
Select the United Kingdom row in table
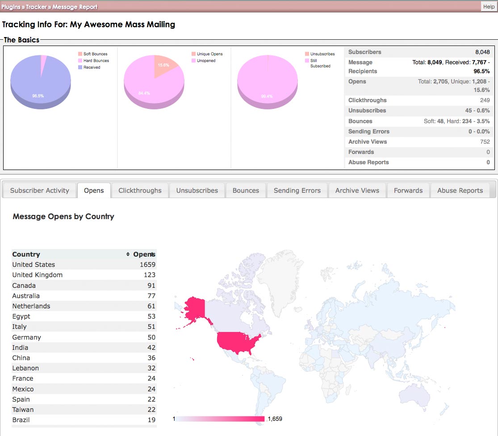click(84, 275)
